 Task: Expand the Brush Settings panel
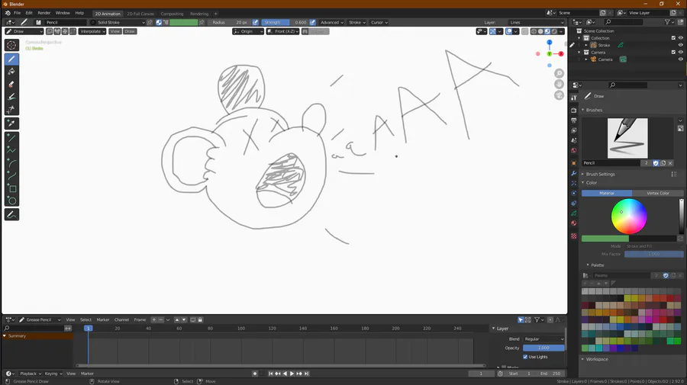coord(600,174)
